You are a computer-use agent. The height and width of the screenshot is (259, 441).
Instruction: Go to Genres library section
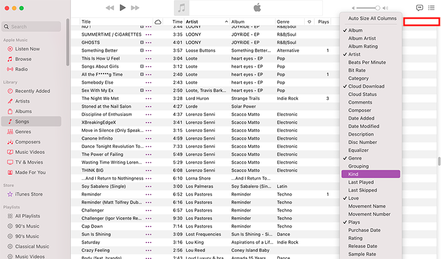[x=23, y=131]
